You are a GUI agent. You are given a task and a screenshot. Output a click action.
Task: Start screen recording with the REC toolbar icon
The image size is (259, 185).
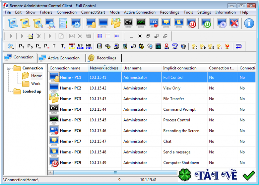153,23
